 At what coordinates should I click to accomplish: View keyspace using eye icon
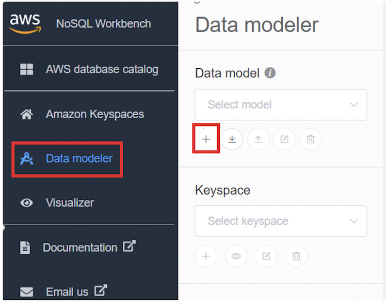pyautogui.click(x=236, y=256)
